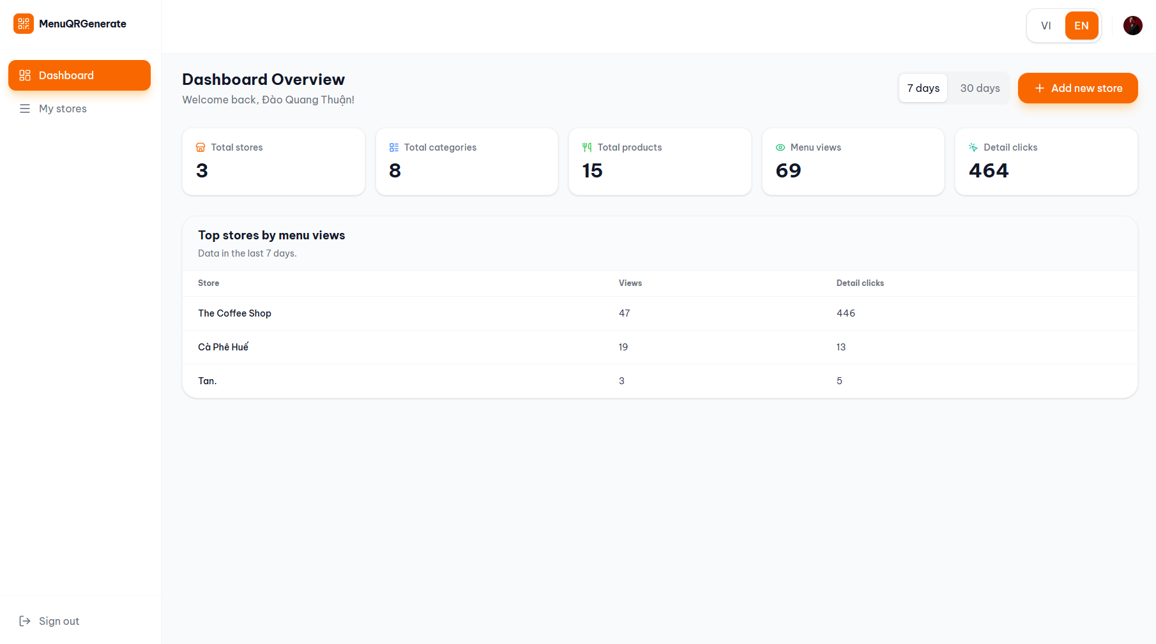This screenshot has width=1156, height=644.
Task: Open the Dashboard menu item
Action: pos(79,75)
